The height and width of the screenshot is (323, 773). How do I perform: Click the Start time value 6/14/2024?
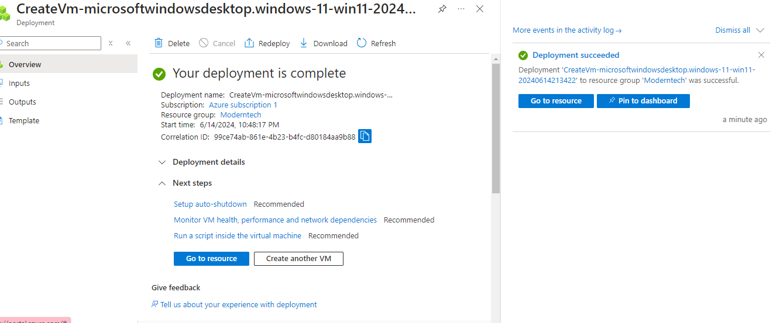pyautogui.click(x=239, y=125)
